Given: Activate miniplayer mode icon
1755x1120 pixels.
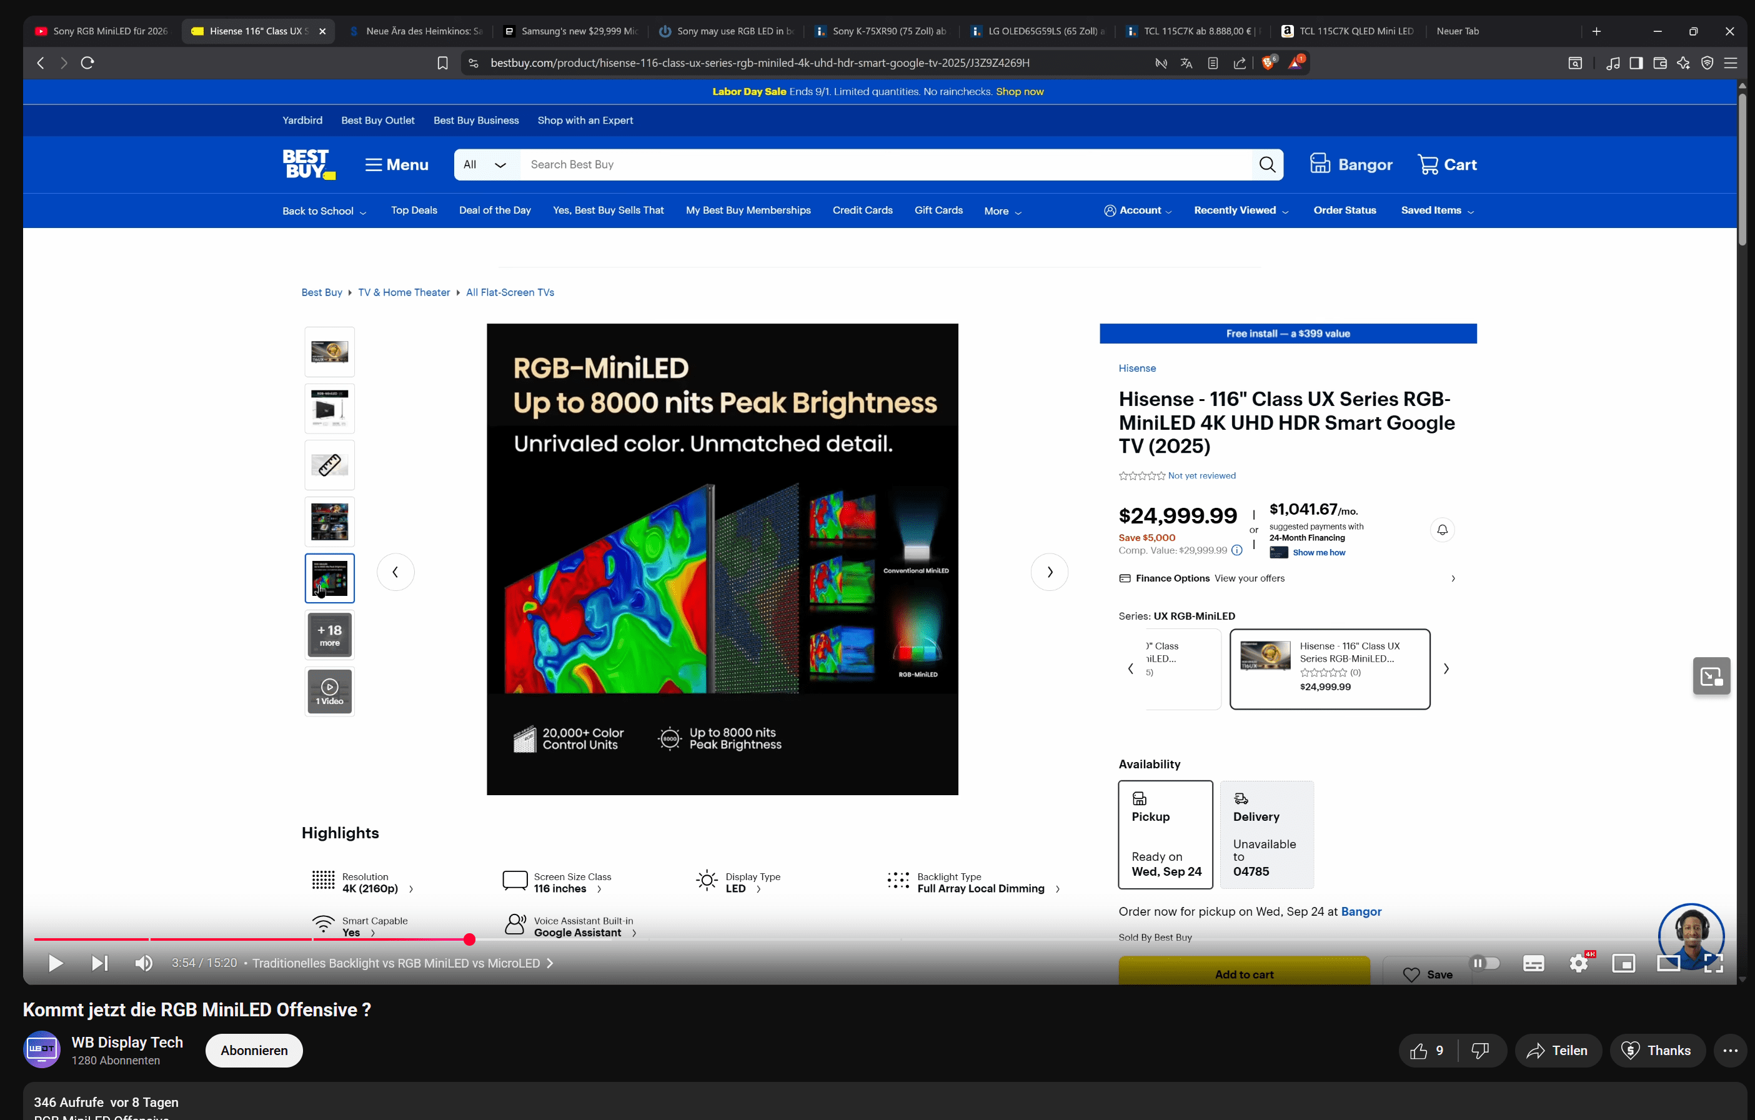Looking at the screenshot, I should [x=1624, y=963].
